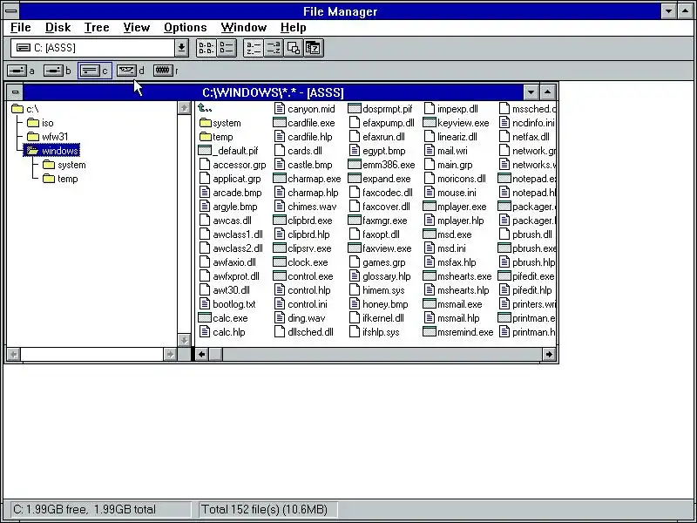Open the Options menu
Viewport: 697px width, 523px height.
pos(185,28)
